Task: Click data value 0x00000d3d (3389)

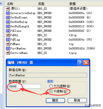Action: click(82, 48)
